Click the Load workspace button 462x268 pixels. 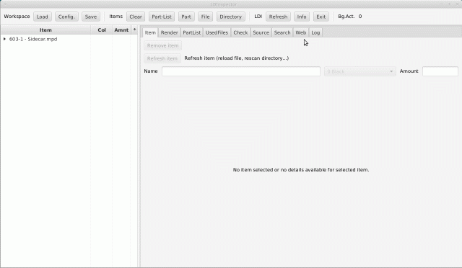43,17
